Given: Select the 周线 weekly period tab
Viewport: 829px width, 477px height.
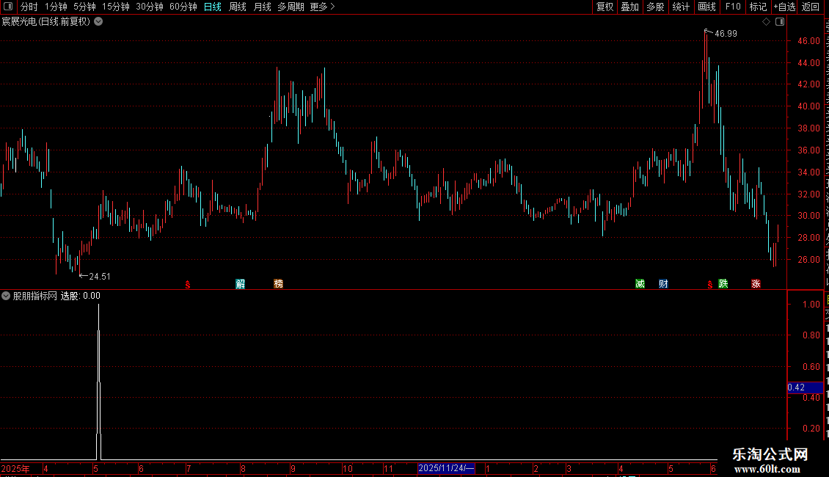Looking at the screenshot, I should tap(238, 7).
